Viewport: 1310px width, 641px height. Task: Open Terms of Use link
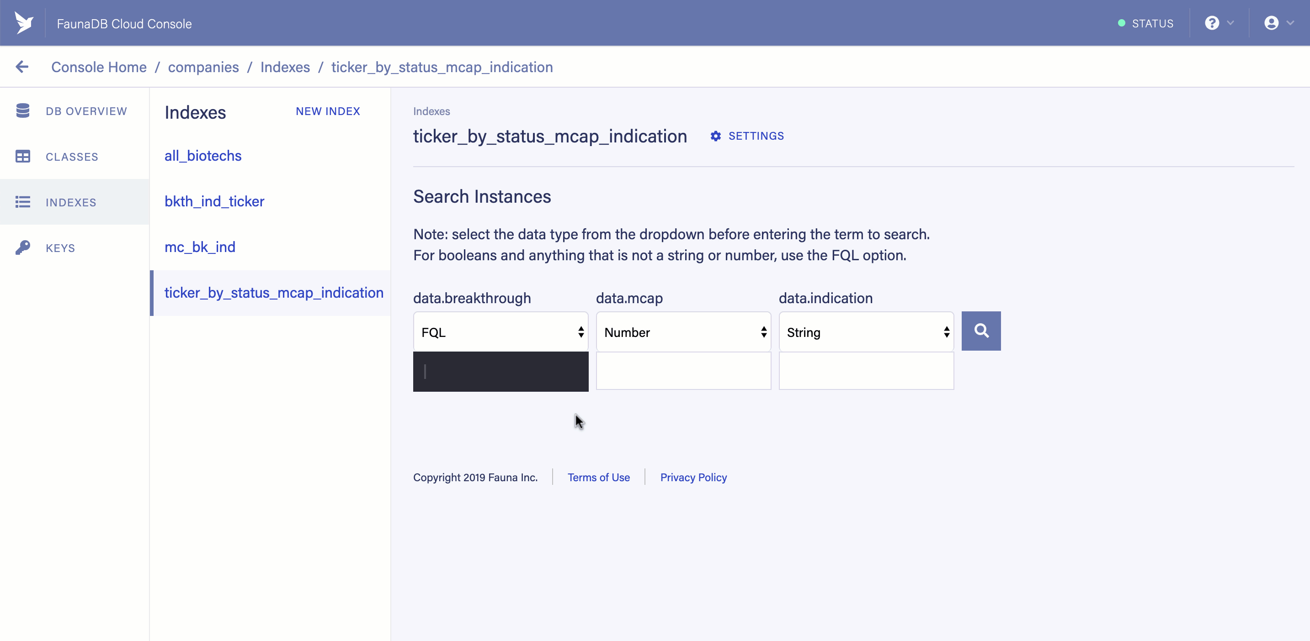point(599,478)
